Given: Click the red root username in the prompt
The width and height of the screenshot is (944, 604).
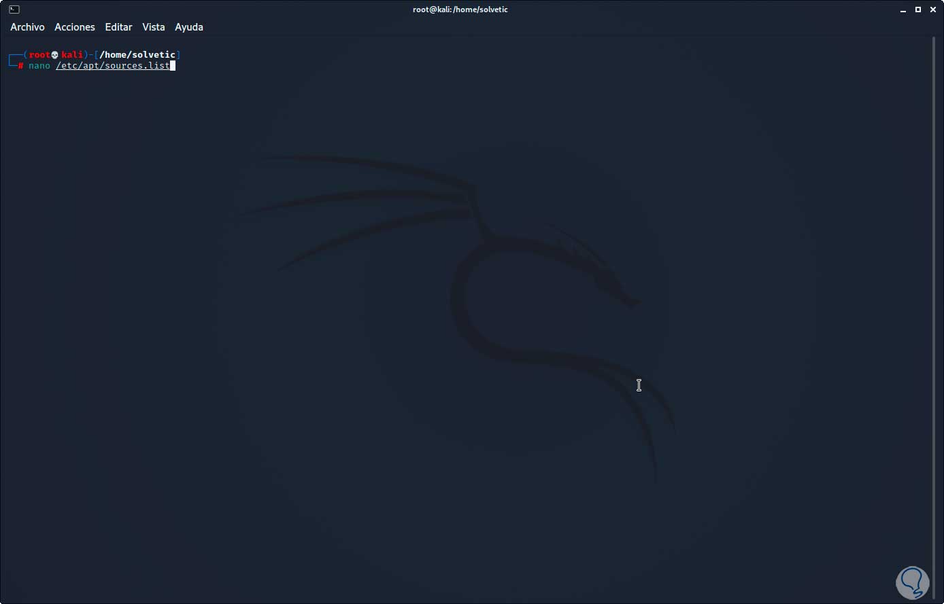Looking at the screenshot, I should pyautogui.click(x=39, y=54).
